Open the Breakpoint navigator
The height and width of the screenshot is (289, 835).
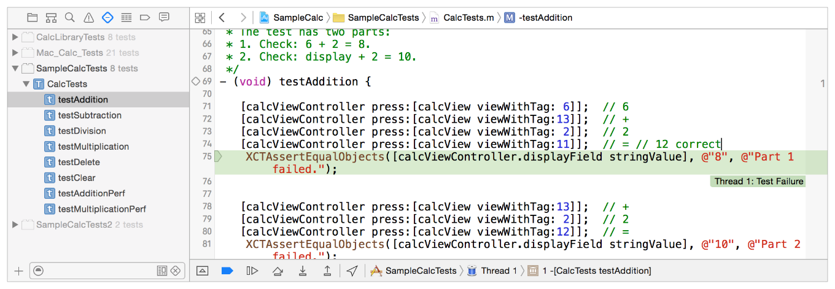click(x=145, y=17)
